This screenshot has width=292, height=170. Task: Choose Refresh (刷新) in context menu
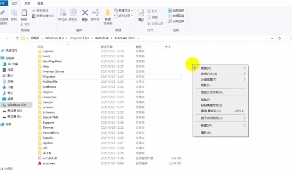click(221, 85)
